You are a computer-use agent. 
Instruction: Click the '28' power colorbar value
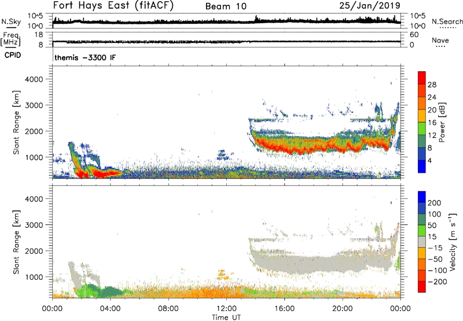[432, 85]
